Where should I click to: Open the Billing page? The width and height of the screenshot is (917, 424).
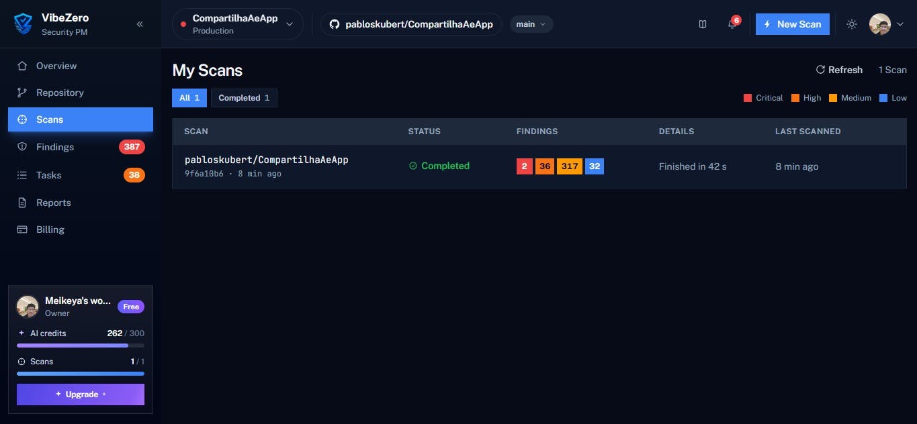(81, 229)
